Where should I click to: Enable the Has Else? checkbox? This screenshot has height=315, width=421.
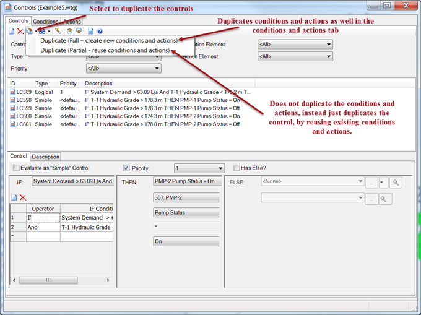pyautogui.click(x=237, y=168)
